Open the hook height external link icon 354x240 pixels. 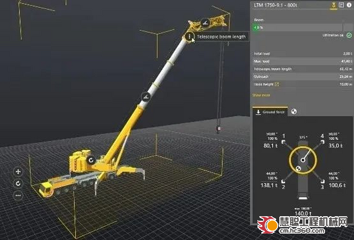click(277, 84)
